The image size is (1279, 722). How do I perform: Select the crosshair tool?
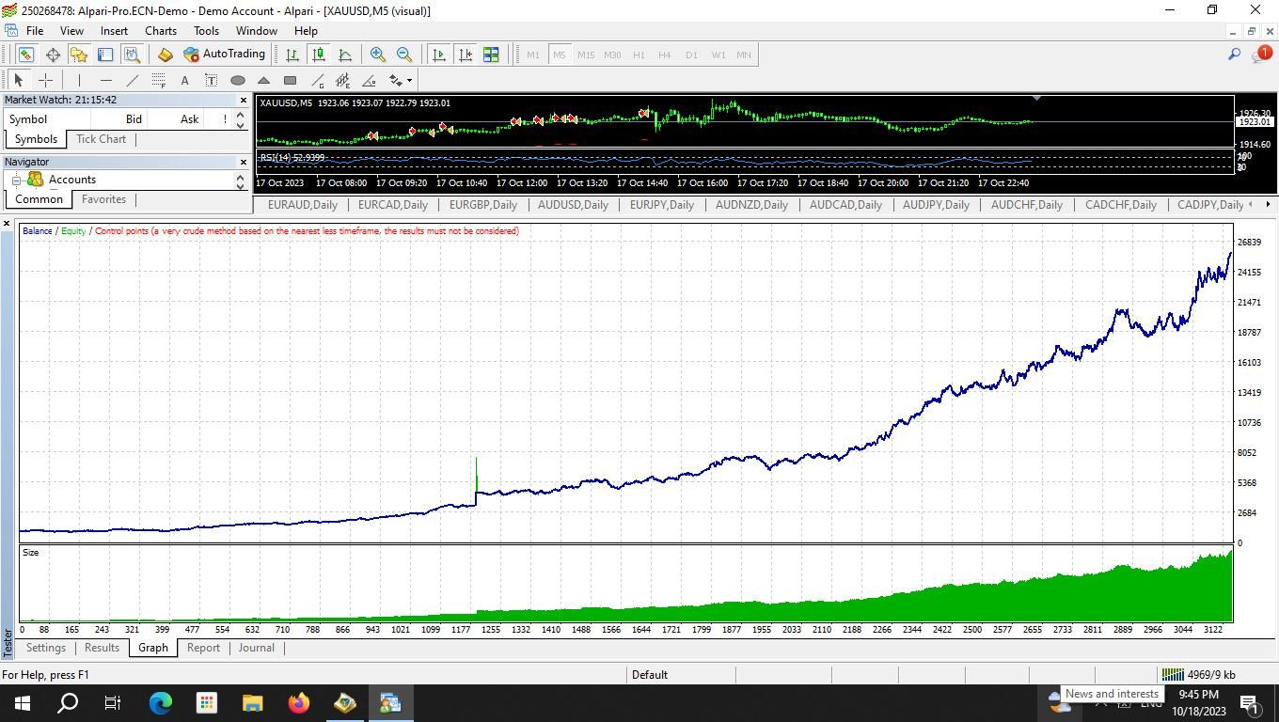(45, 81)
